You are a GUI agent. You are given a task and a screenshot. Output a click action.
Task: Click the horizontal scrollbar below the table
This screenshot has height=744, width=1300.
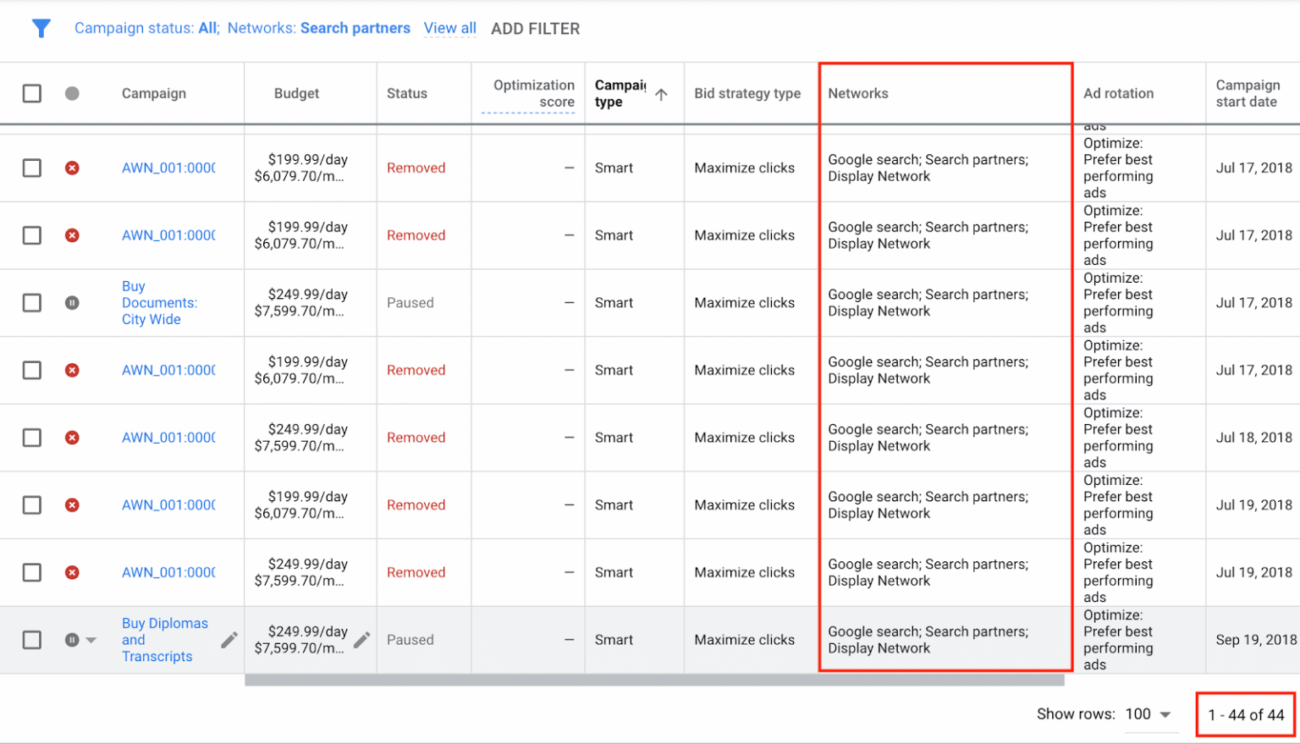tap(653, 680)
